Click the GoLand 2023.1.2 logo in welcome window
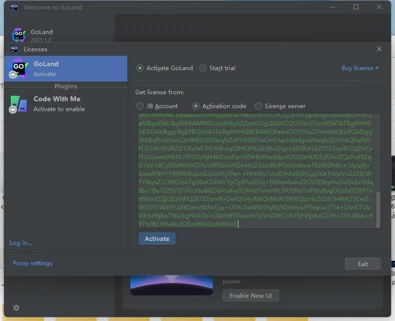395x321 pixels. pos(19,35)
